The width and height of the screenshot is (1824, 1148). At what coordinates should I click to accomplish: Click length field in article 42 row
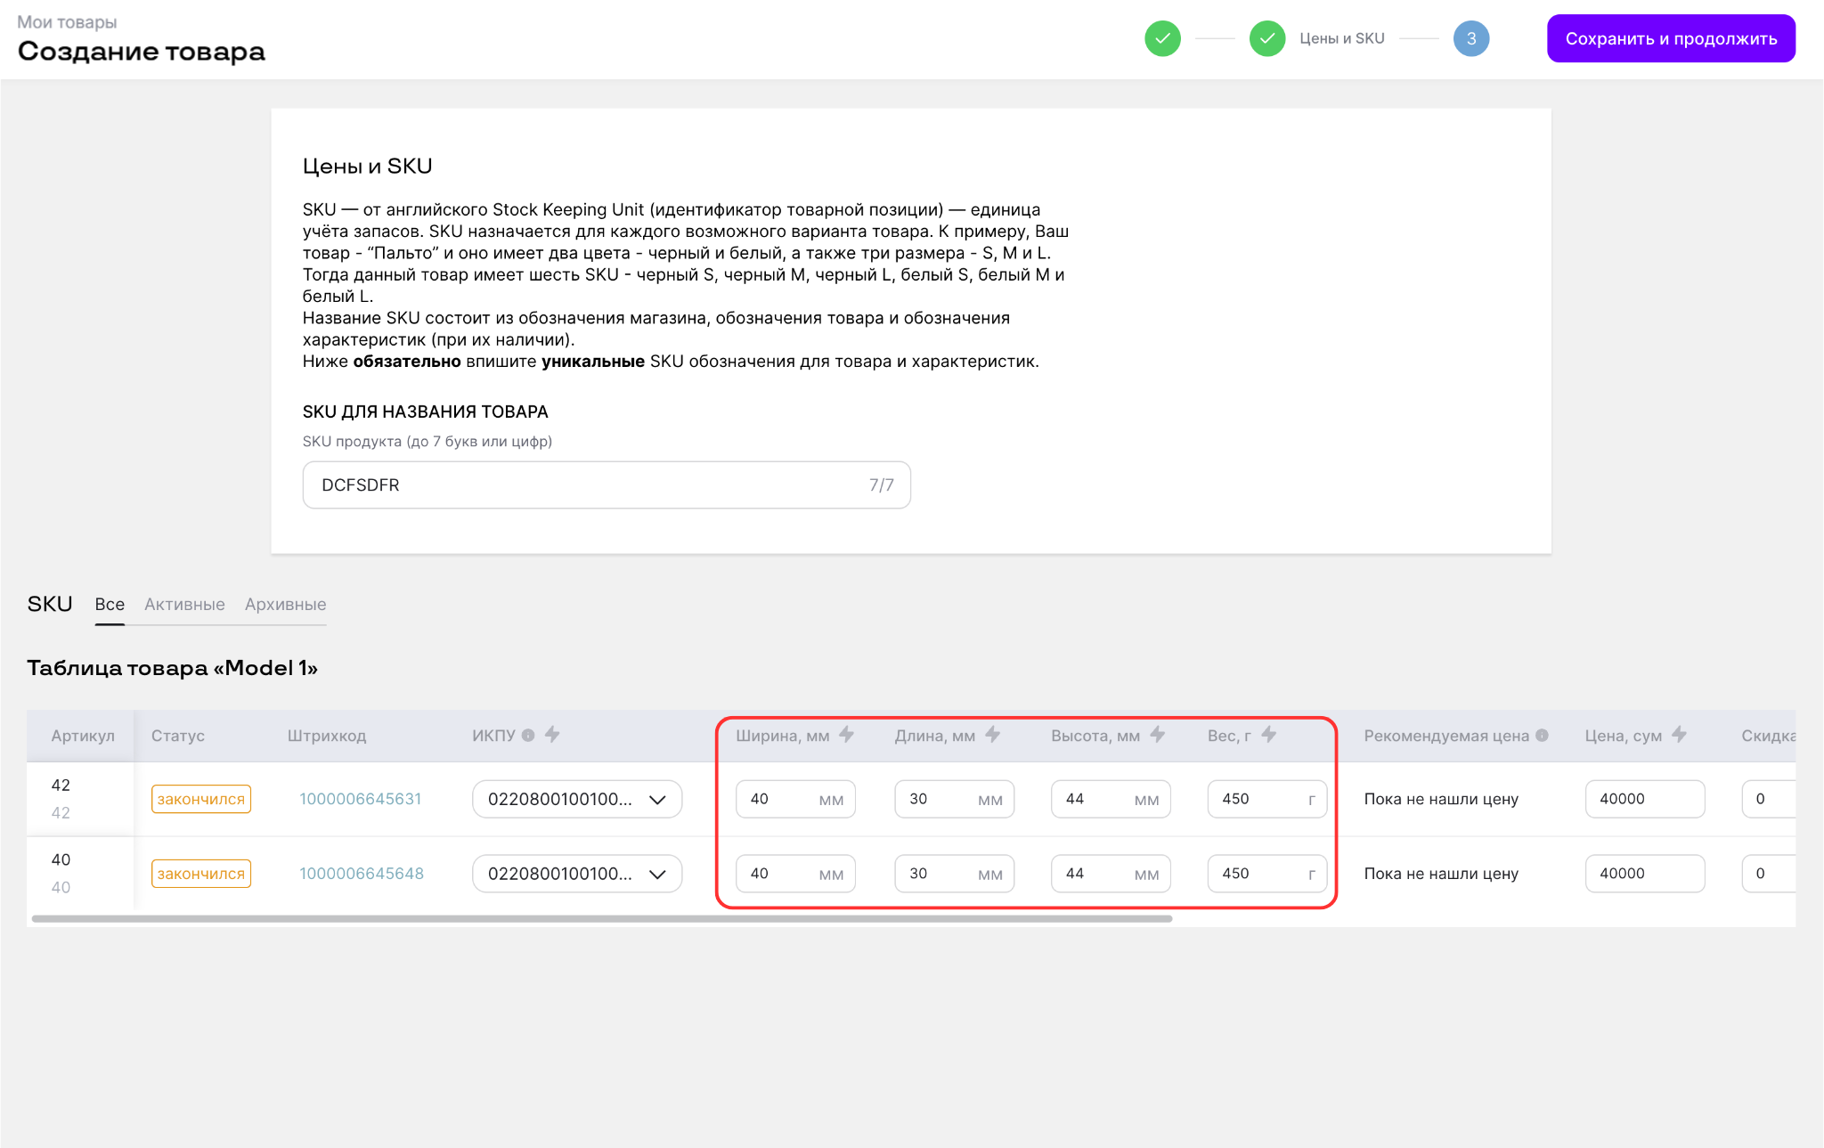(954, 799)
